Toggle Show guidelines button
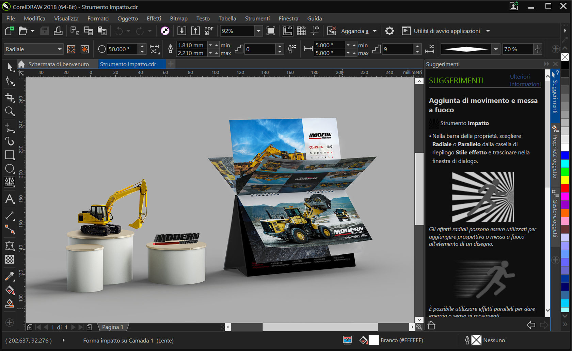Viewport: 572px width, 351px height. (315, 31)
